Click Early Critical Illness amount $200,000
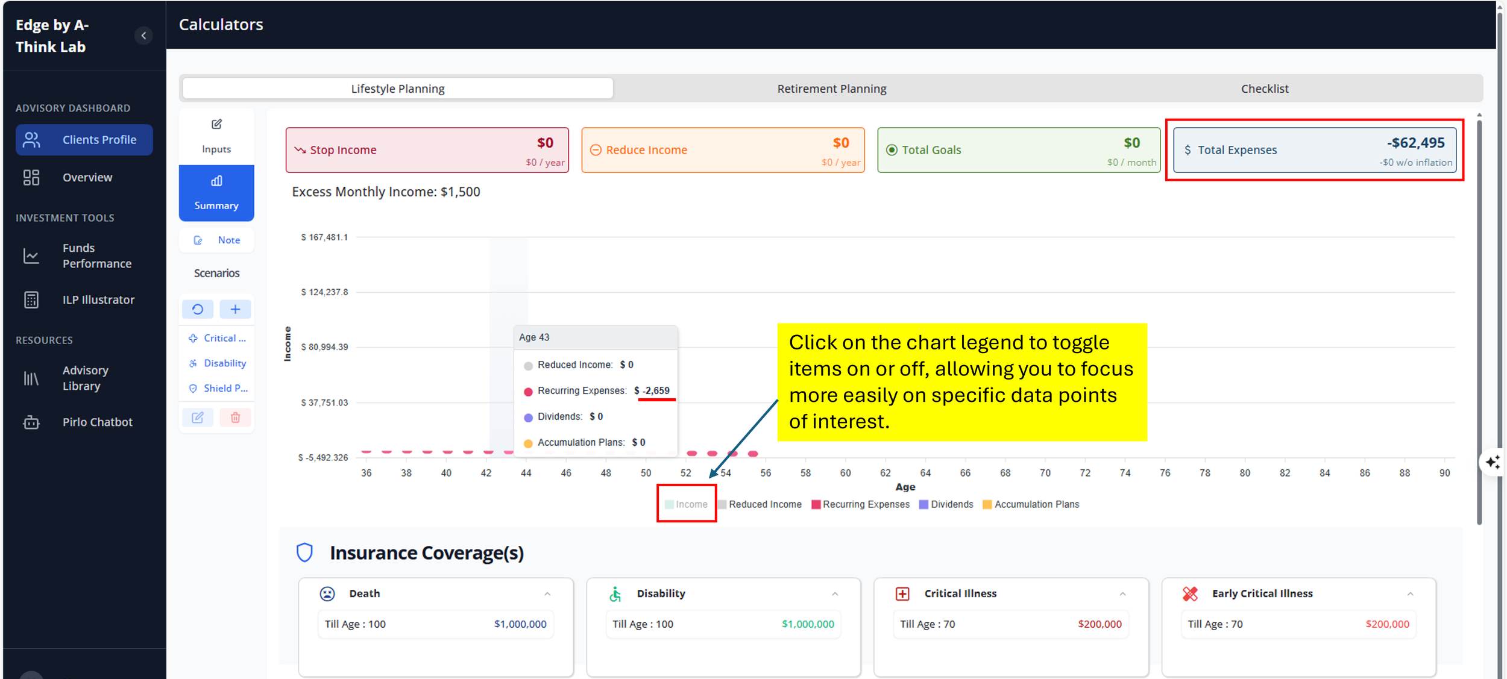 [1388, 624]
